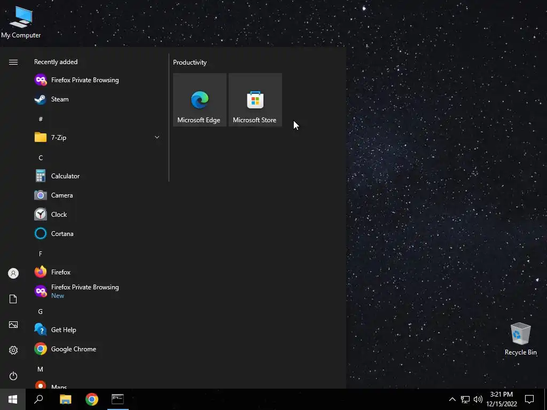Launch Chrome from the taskbar
Image resolution: width=547 pixels, height=410 pixels.
coord(92,399)
